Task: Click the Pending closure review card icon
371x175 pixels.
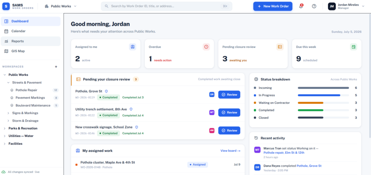Action: [280, 47]
